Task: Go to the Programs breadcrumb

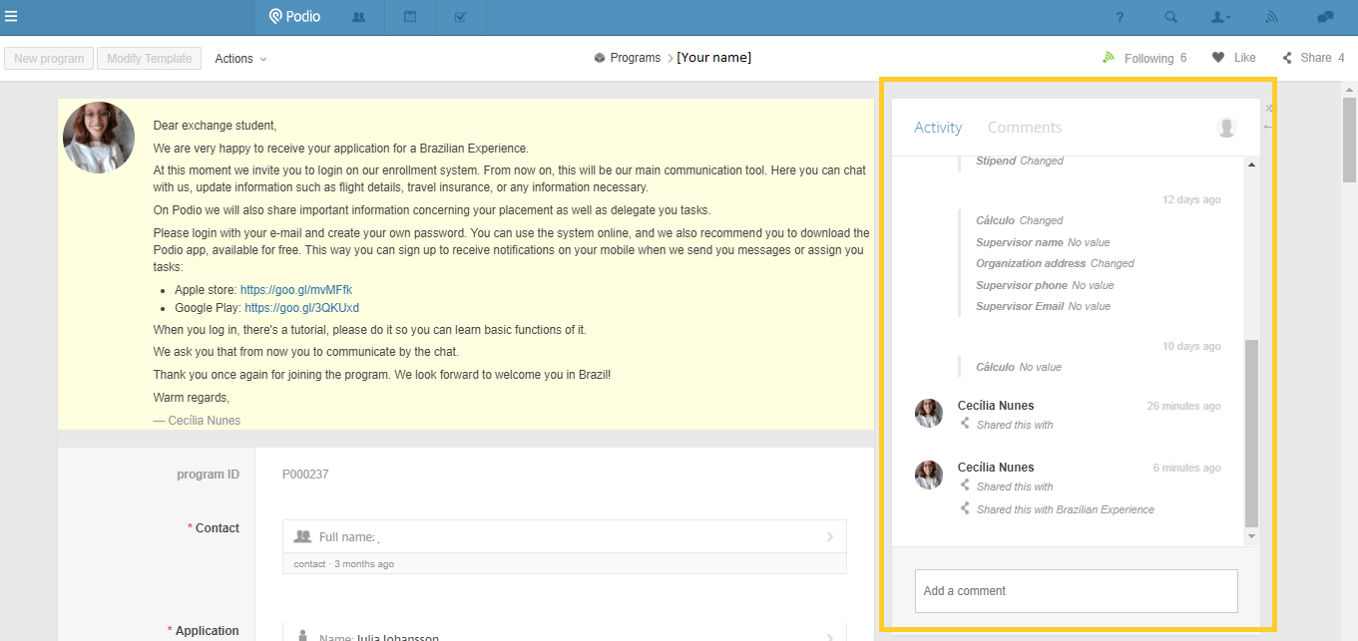Action: click(x=635, y=58)
